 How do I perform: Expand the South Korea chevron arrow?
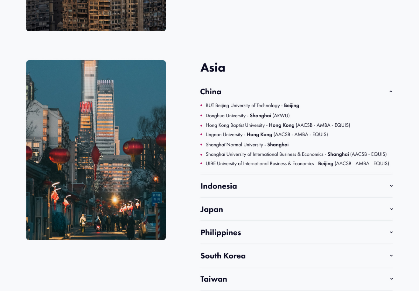(x=391, y=256)
